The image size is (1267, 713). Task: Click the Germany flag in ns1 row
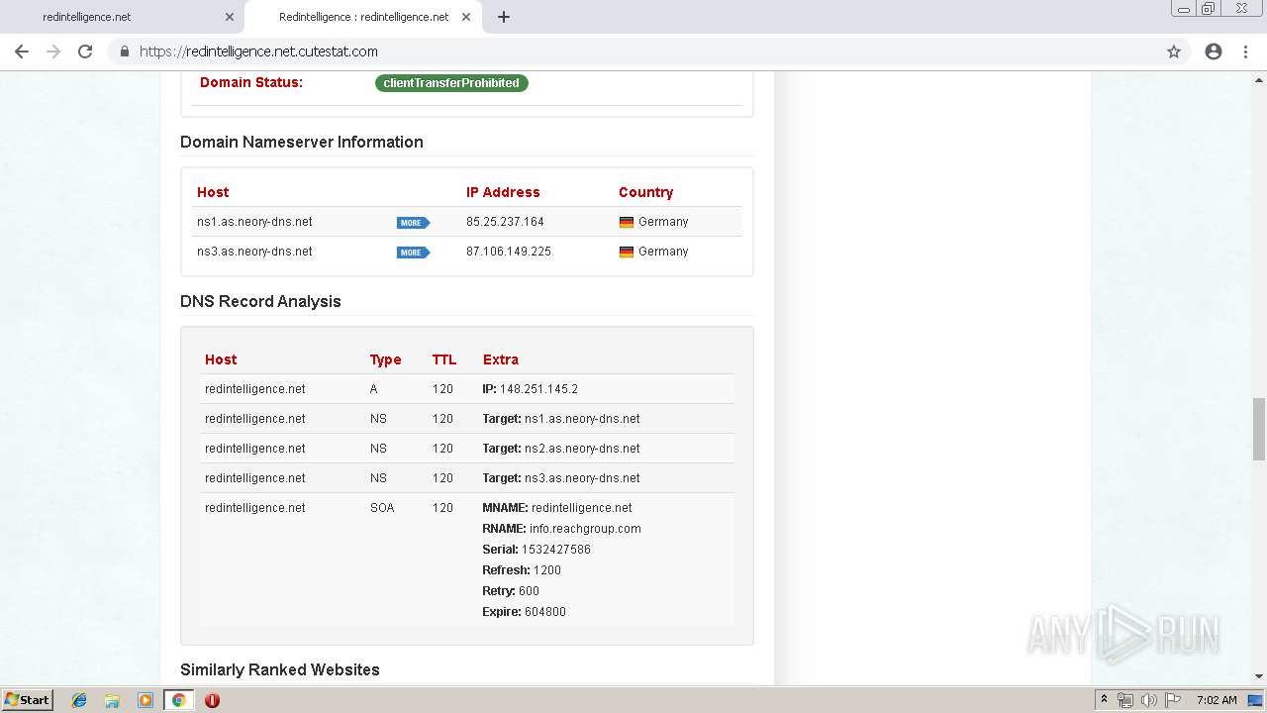626,223
